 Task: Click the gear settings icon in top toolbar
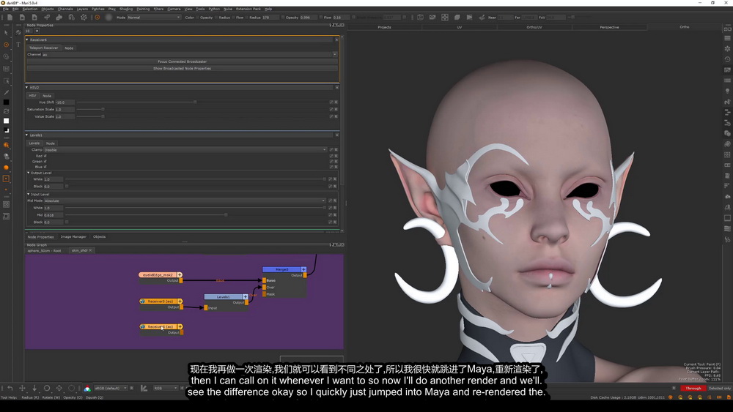click(x=84, y=18)
